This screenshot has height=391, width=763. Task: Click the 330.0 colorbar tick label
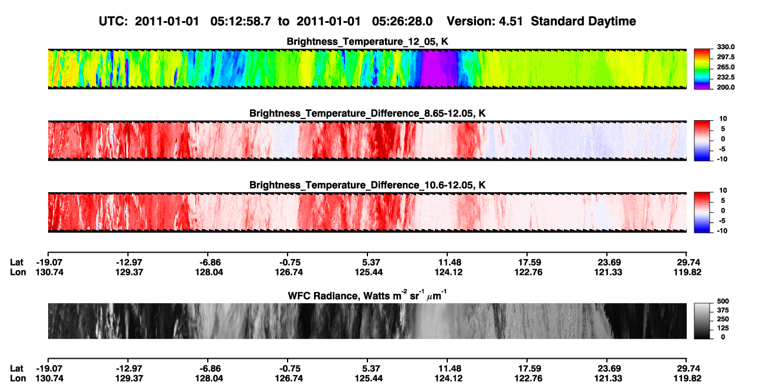coord(725,47)
